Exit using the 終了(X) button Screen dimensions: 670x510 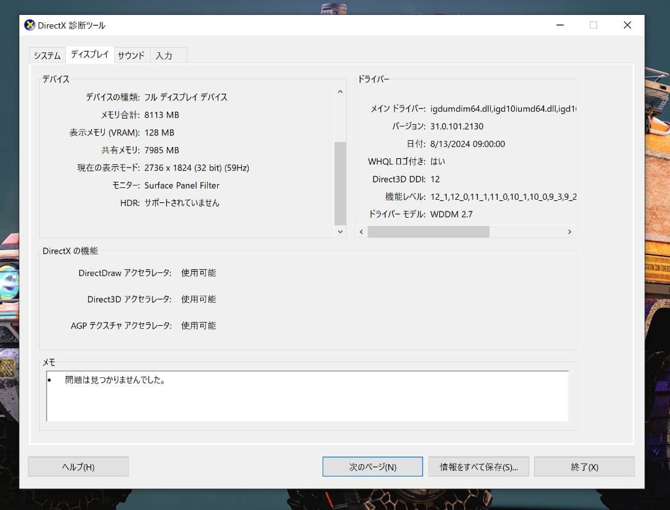pyautogui.click(x=584, y=467)
